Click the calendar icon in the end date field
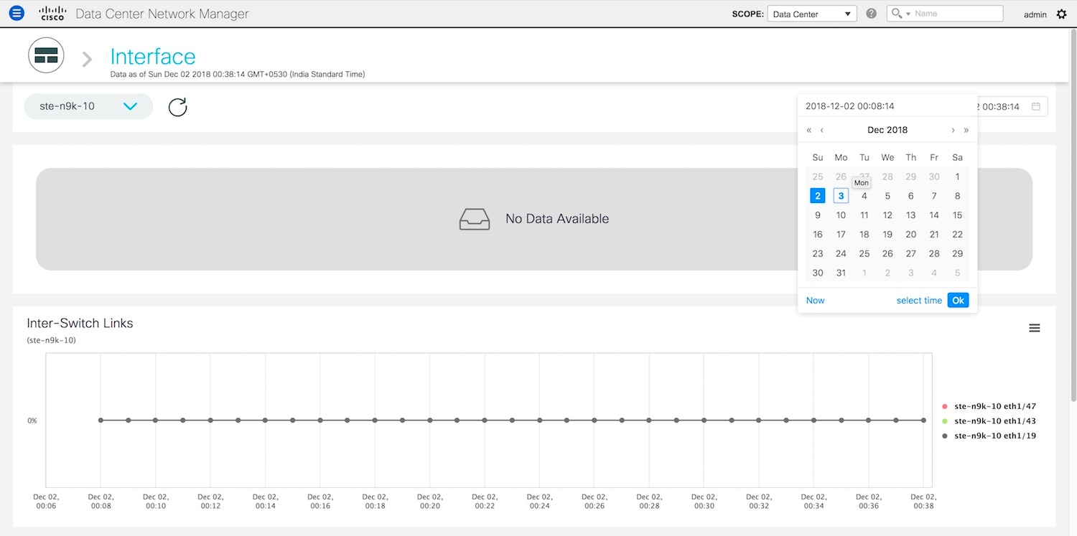The width and height of the screenshot is (1077, 536). pos(1035,107)
